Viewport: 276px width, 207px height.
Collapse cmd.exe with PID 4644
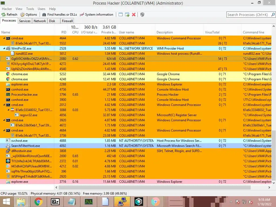(x=4, y=38)
